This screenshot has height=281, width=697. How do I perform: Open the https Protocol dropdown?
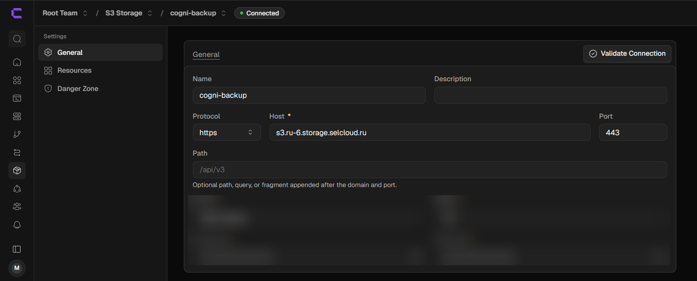[x=227, y=132]
